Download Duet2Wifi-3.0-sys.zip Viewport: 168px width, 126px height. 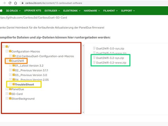coord(110,49)
